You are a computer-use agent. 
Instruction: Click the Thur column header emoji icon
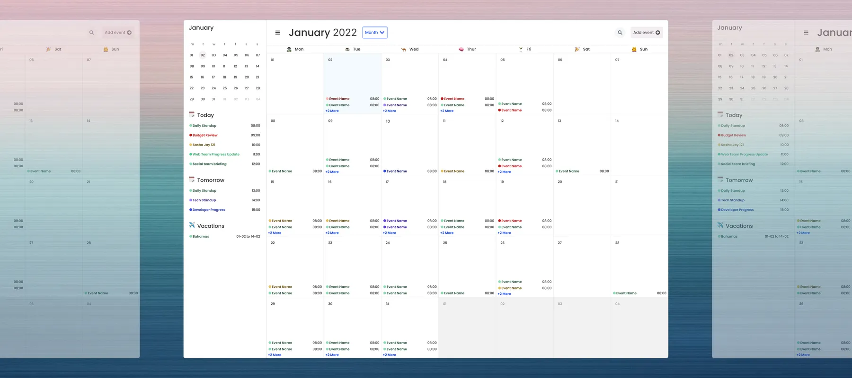tap(461, 49)
